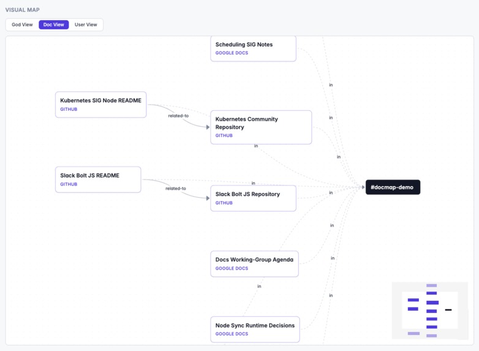
Task: Click GITHUB tag on Kubernetes SIG Node README
Action: tap(69, 109)
